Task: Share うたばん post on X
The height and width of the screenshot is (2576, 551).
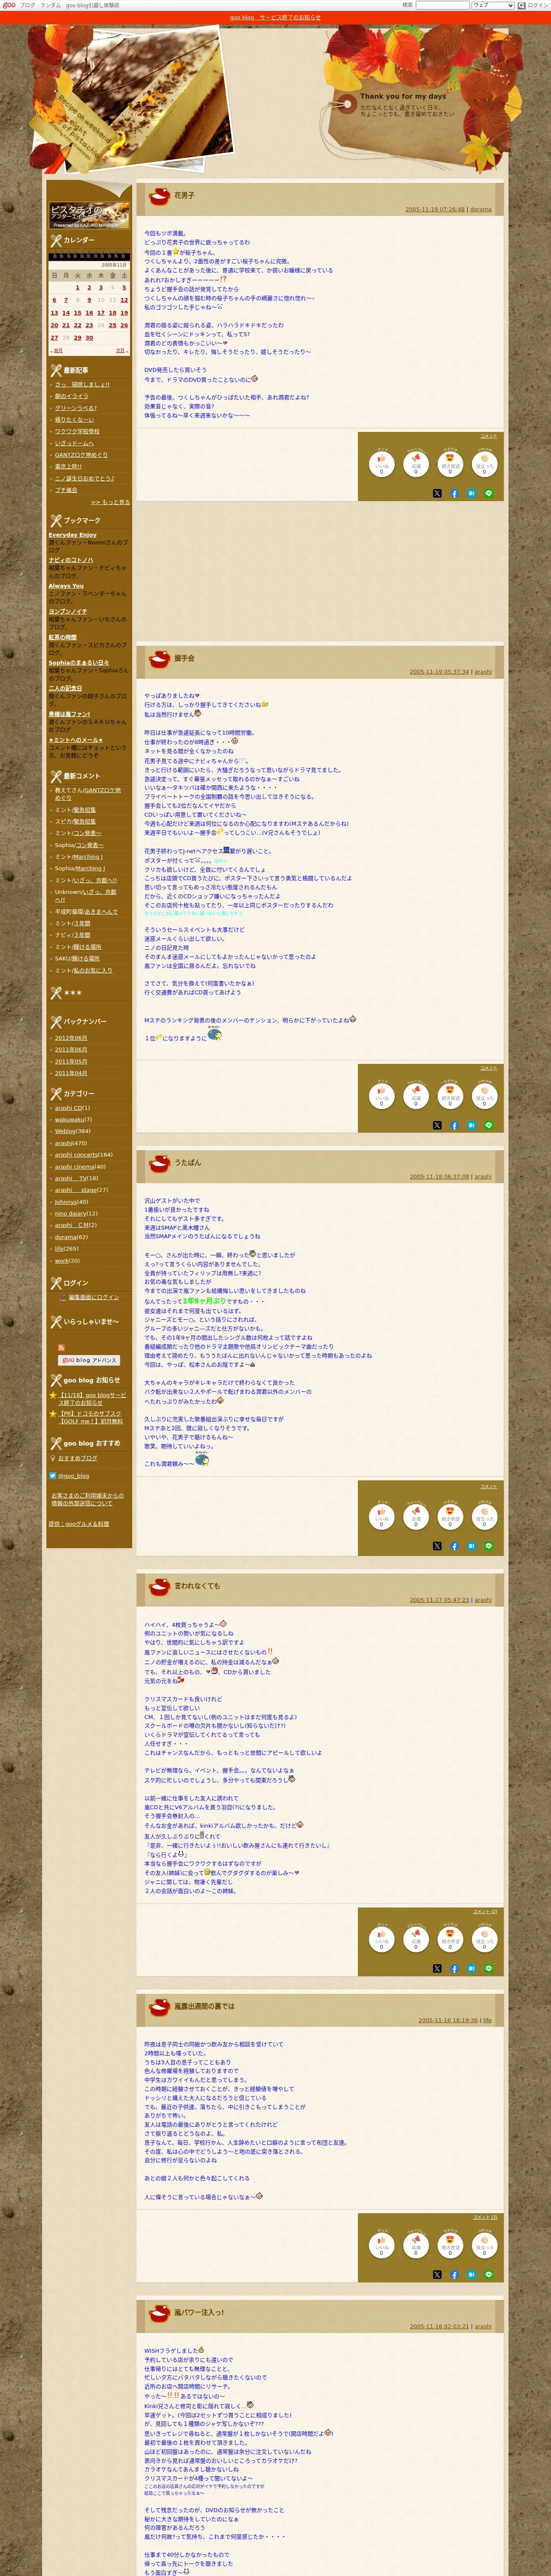Action: pyautogui.click(x=437, y=1546)
